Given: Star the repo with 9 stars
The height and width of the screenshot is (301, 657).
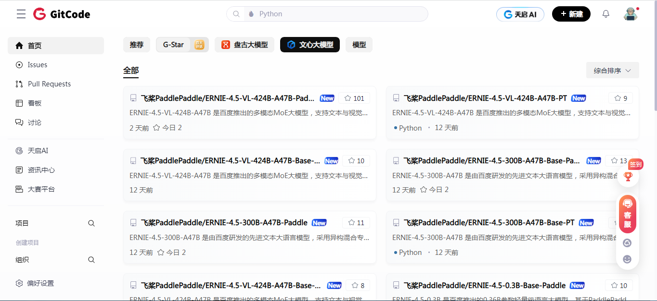Looking at the screenshot, I should point(621,98).
